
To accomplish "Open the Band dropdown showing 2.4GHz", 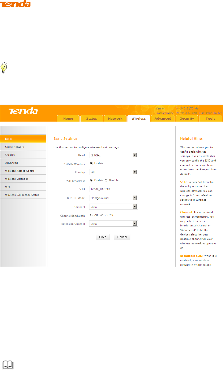I will pyautogui.click(x=114, y=155).
